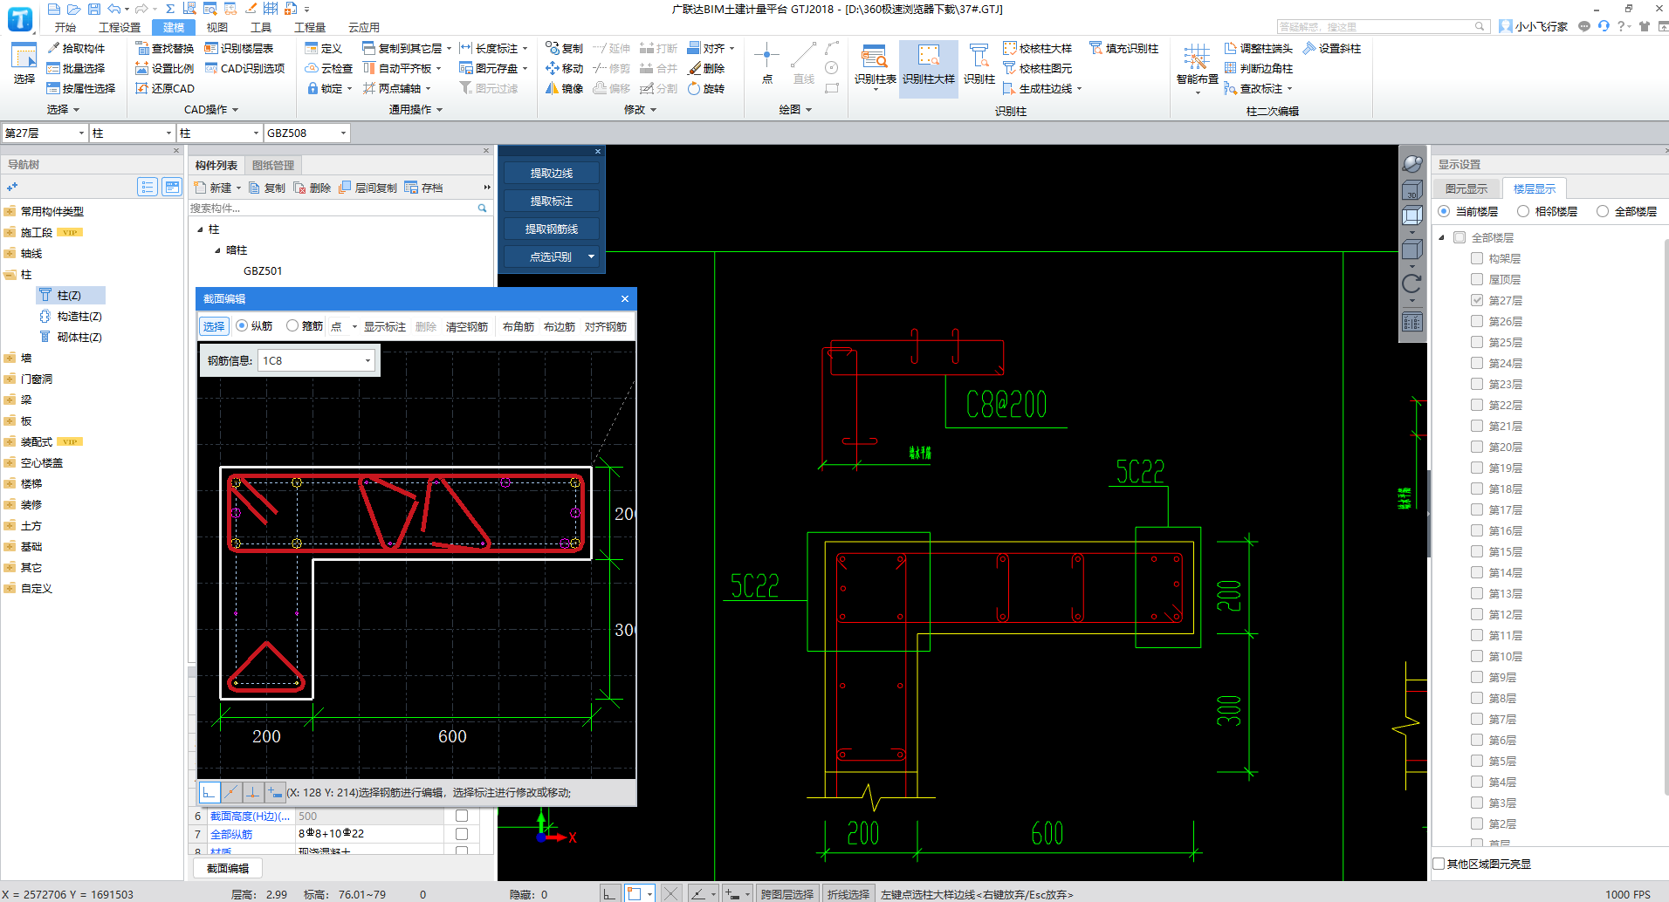This screenshot has height=902, width=1669.
Task: Select GBZ501 in the component list
Action: (x=263, y=270)
